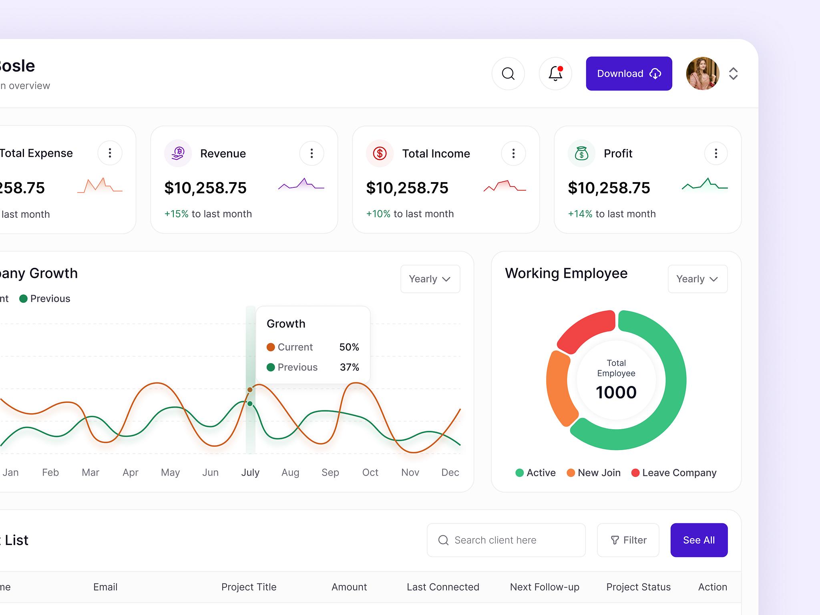The image size is (820, 615).
Task: Click the Filter button
Action: pos(628,540)
